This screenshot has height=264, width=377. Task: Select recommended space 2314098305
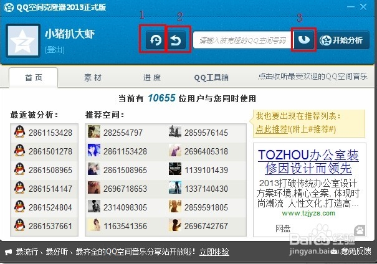(x=125, y=207)
